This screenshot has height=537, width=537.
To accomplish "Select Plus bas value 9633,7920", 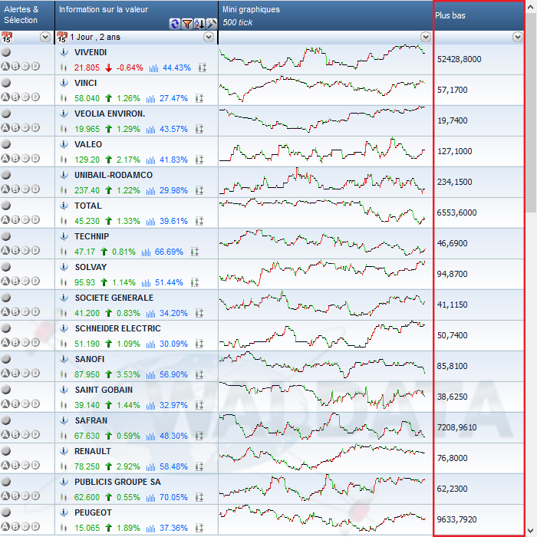I will [x=456, y=519].
